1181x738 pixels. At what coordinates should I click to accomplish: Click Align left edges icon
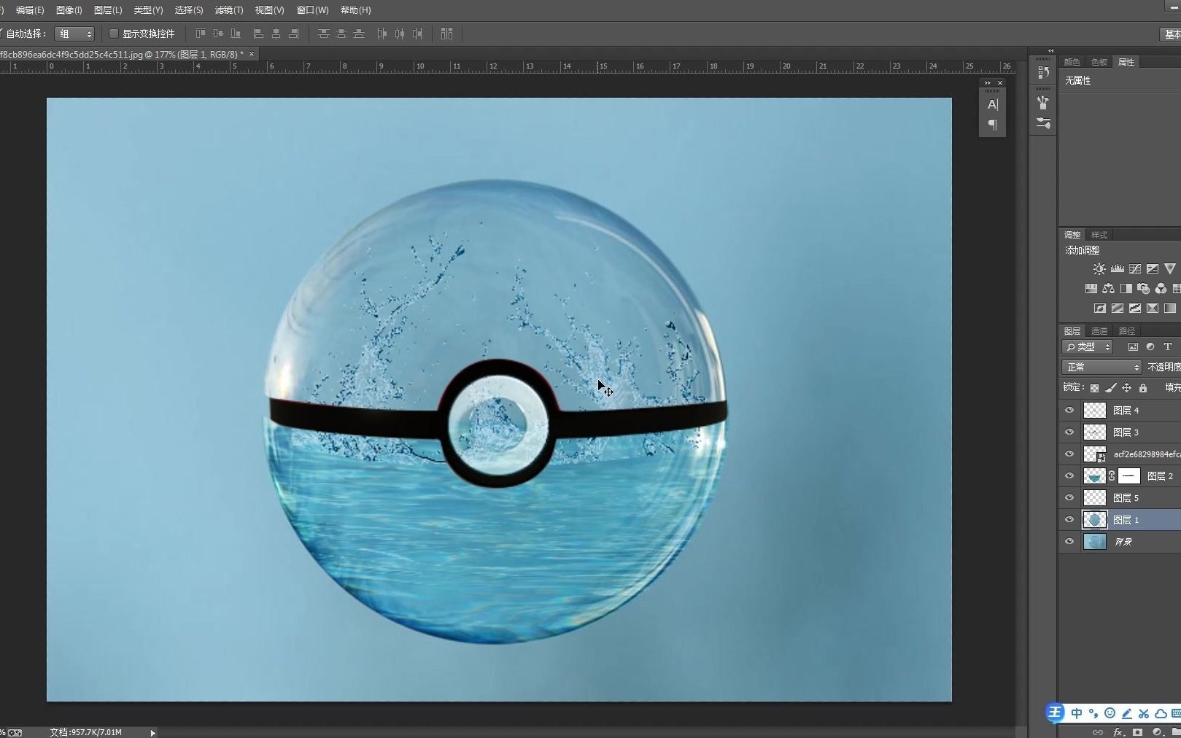tap(258, 34)
